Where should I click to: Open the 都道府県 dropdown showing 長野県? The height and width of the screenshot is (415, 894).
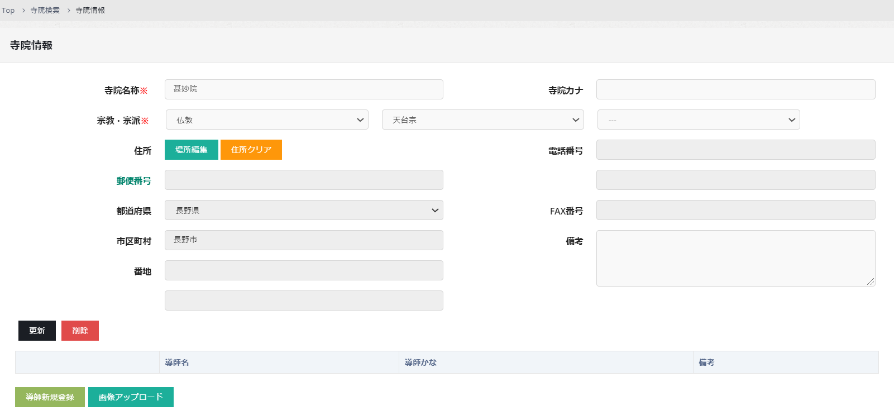point(304,210)
